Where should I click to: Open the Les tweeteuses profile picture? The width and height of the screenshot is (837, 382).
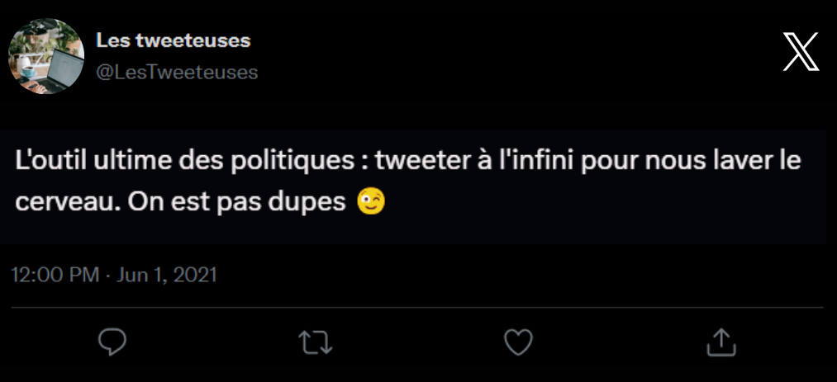[46, 57]
